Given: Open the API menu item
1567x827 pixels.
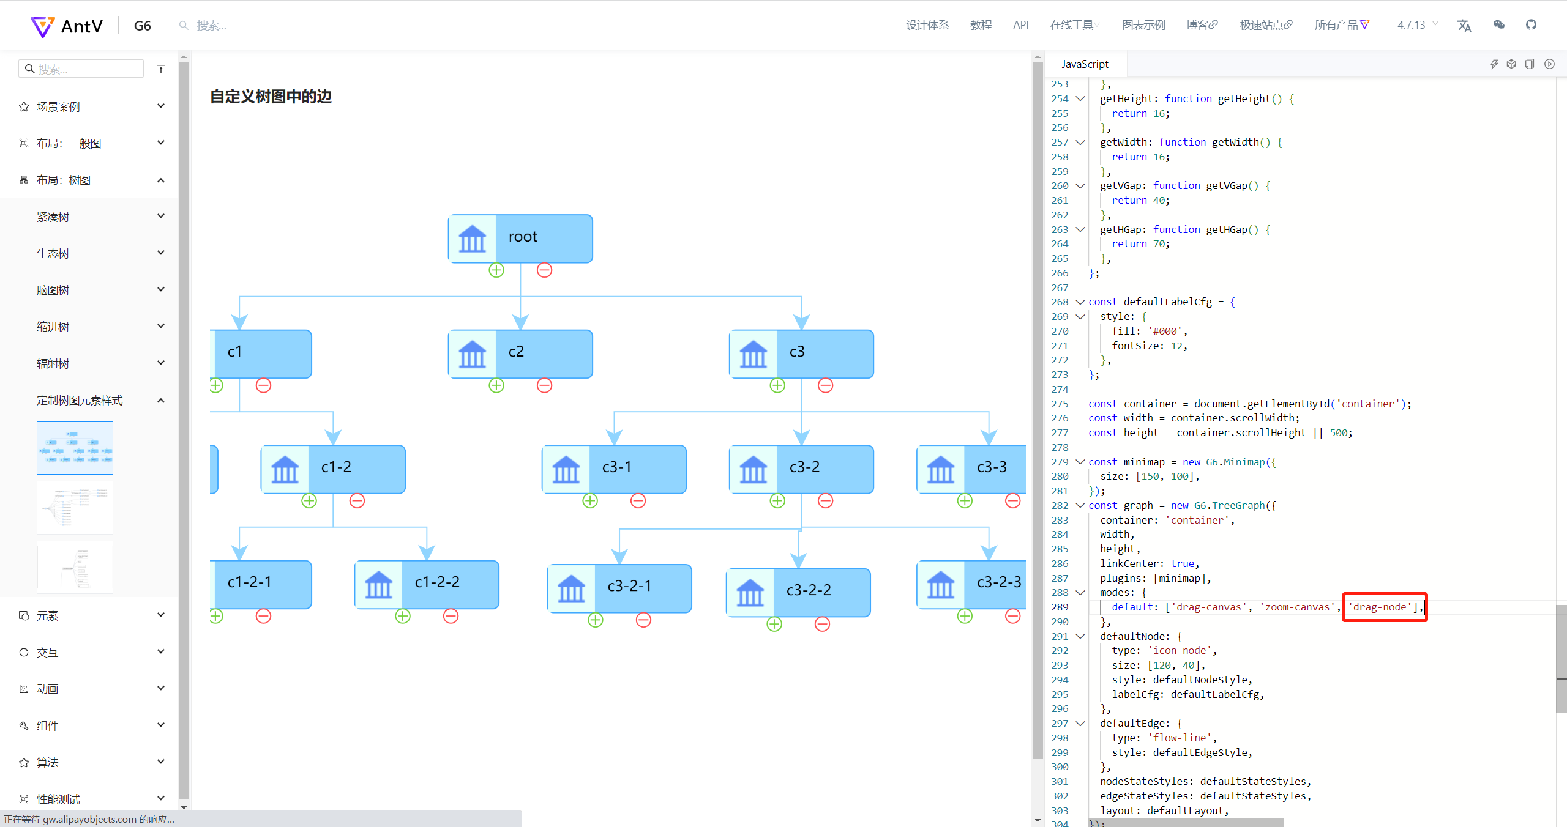Looking at the screenshot, I should (x=1020, y=24).
